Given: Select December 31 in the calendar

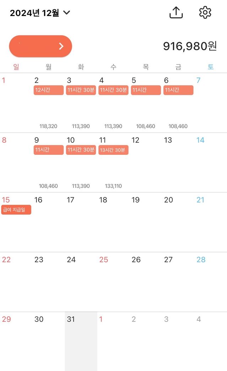Looking at the screenshot, I should (81, 341).
